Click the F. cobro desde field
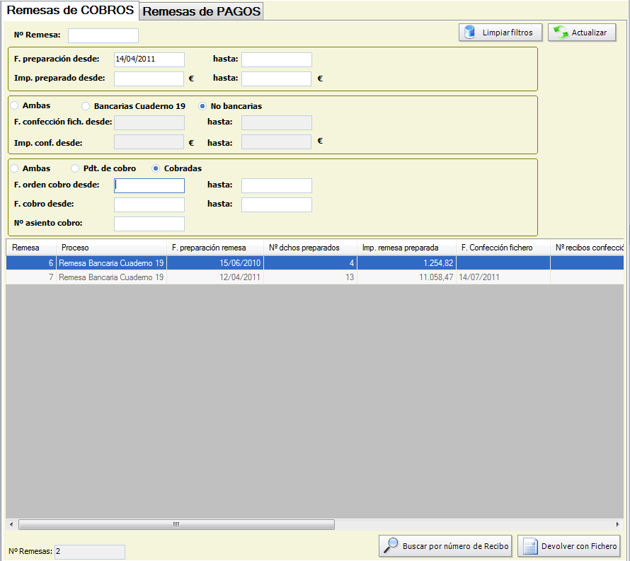This screenshot has height=561, width=630. tap(149, 204)
